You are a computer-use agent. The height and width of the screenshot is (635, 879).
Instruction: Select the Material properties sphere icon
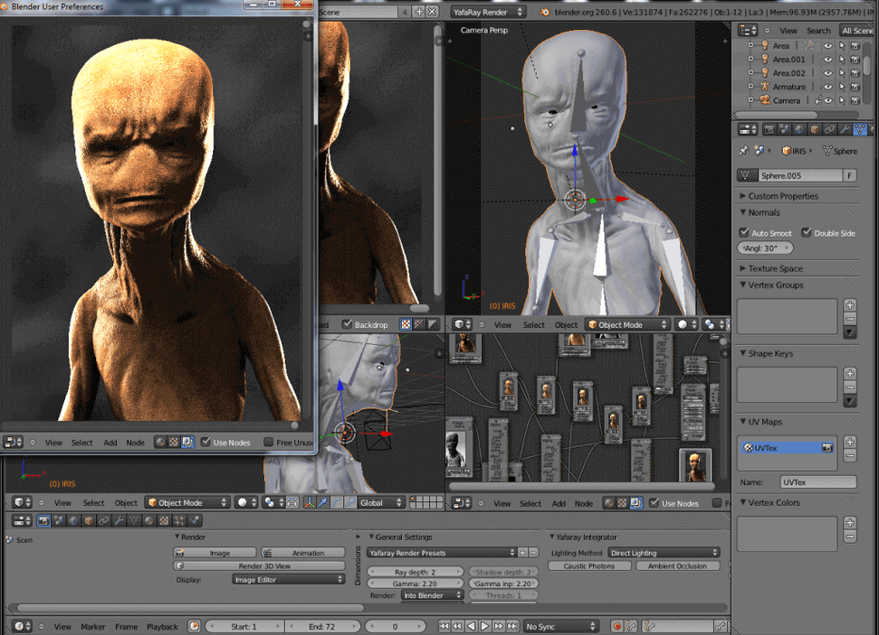[x=873, y=129]
